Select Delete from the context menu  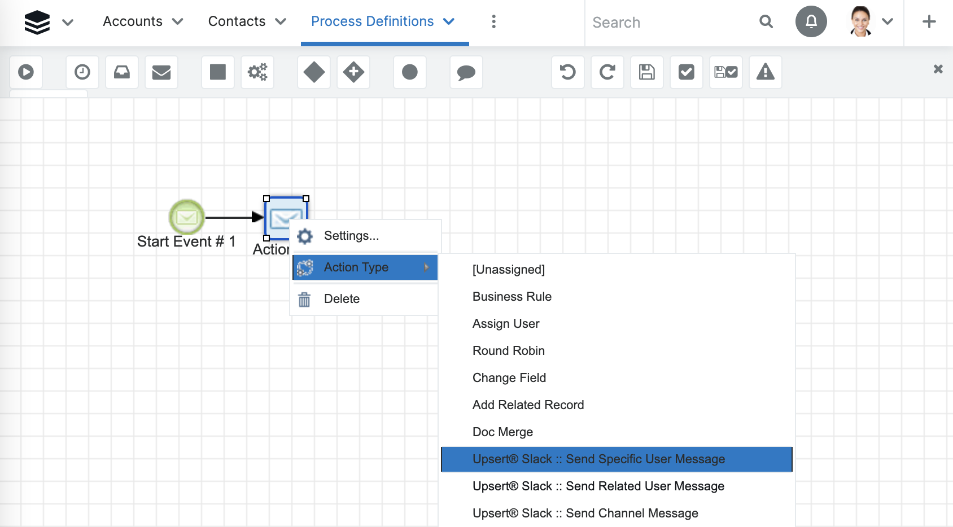pyautogui.click(x=341, y=298)
